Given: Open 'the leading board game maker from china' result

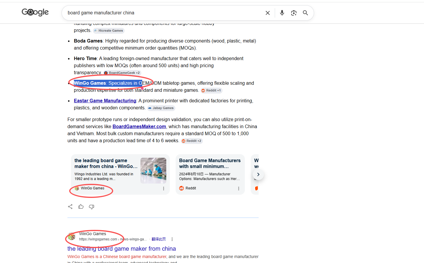Looking at the screenshot, I should [x=122, y=249].
